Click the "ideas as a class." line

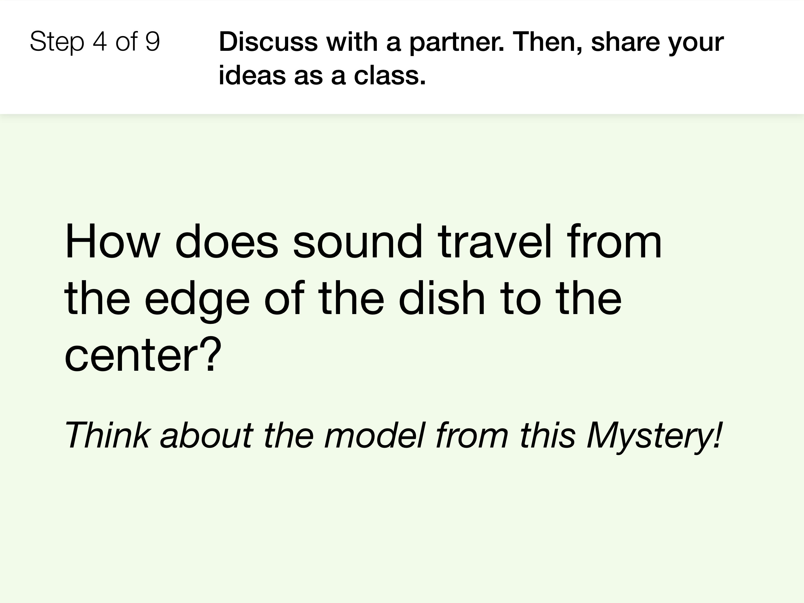(322, 76)
